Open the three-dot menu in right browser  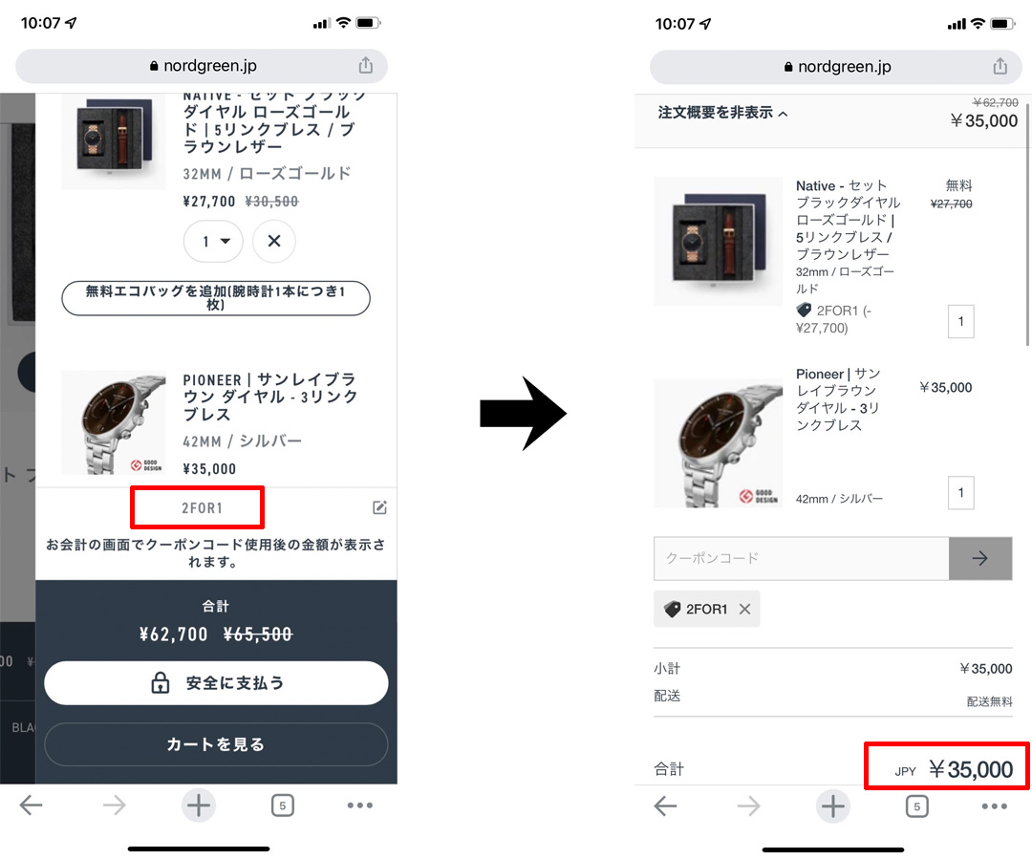point(995,806)
